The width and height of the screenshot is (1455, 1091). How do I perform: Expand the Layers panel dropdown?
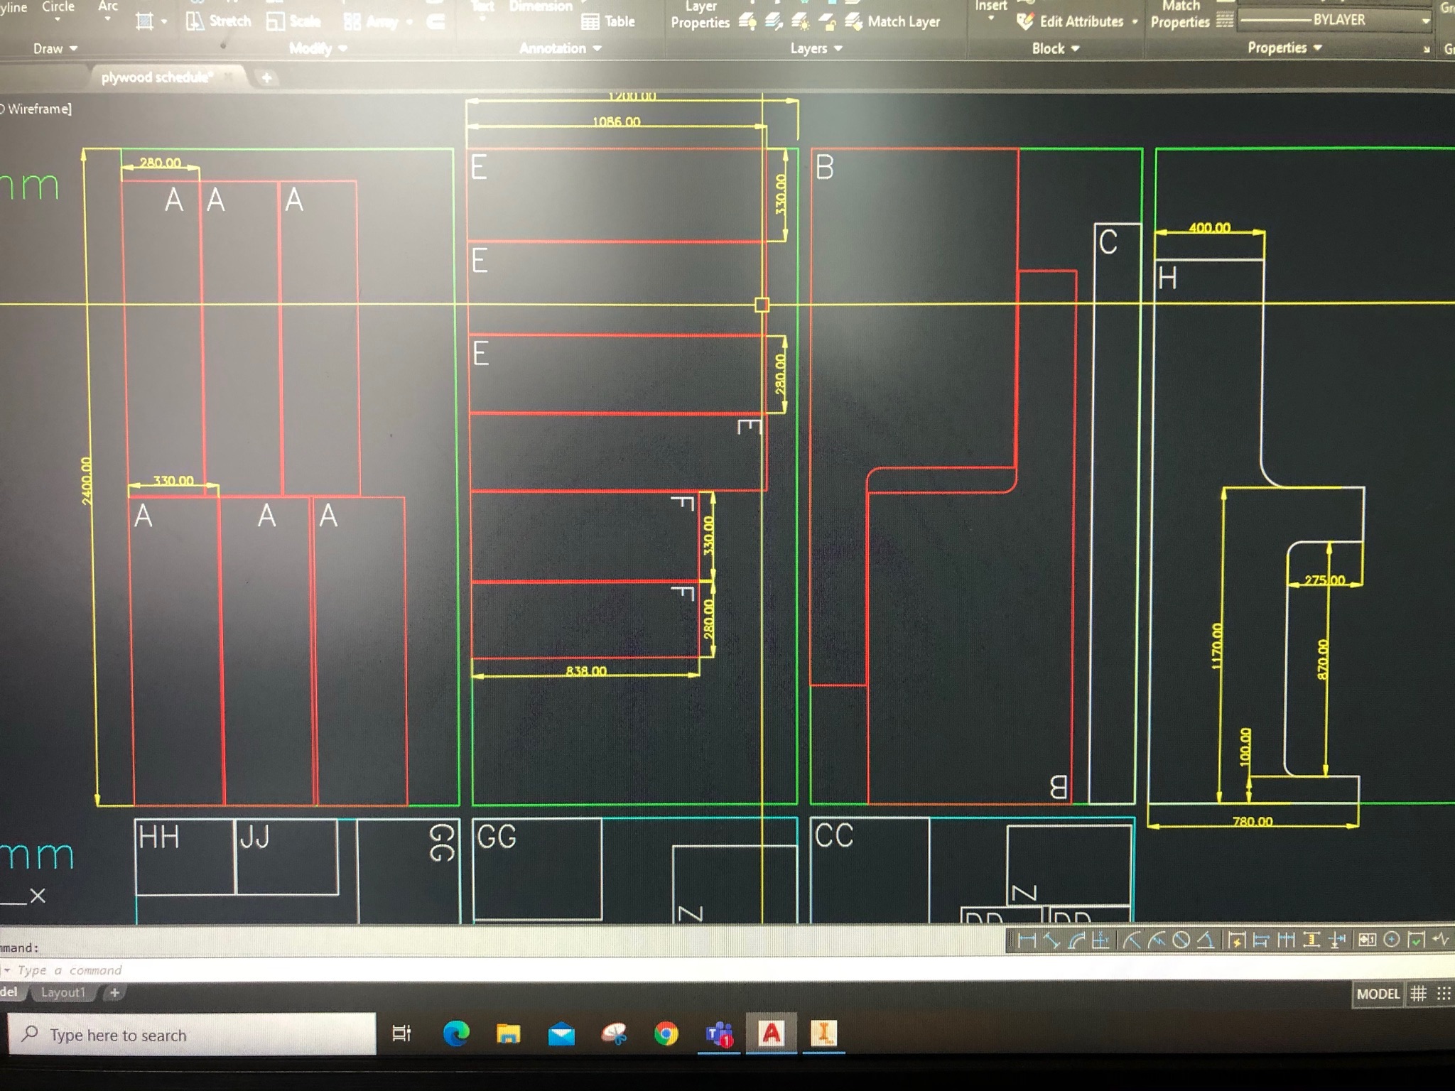pyautogui.click(x=816, y=48)
